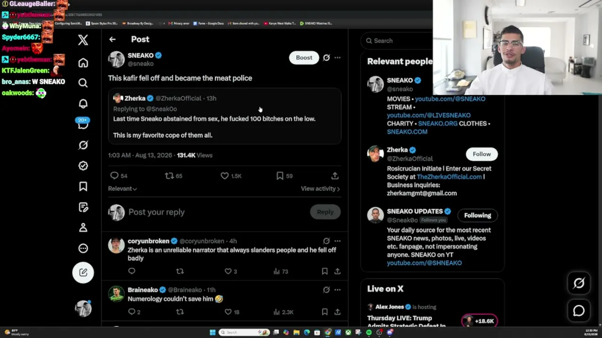The image size is (602, 338).
Task: Share Braineako's reply
Action: click(337, 312)
